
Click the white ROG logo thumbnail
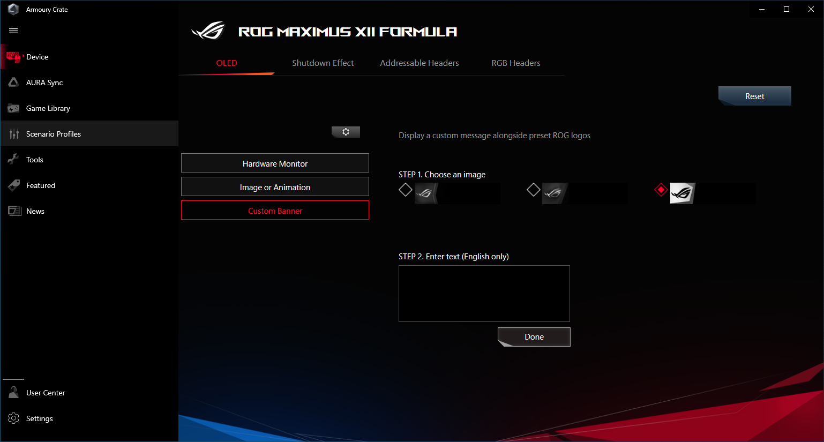point(682,193)
